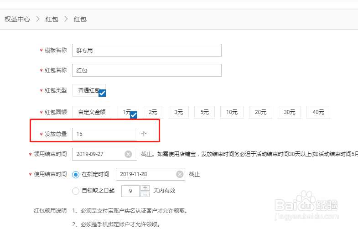This screenshot has height=229, width=358.
Task: Choose 普通红包 as red packet type
Action: coord(89,90)
